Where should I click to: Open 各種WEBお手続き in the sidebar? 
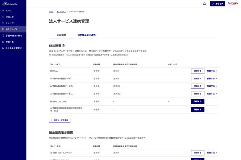tap(13, 35)
